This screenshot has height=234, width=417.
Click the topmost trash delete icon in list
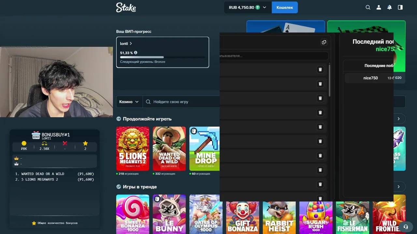point(320,70)
